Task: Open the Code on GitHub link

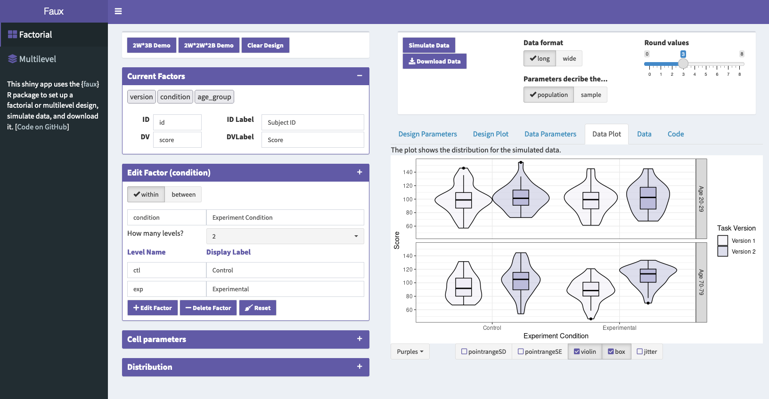Action: (42, 127)
